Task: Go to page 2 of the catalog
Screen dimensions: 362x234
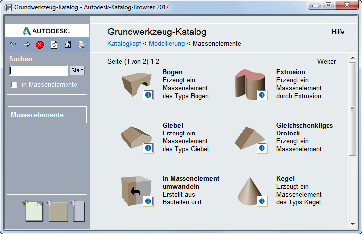Action: [x=157, y=61]
